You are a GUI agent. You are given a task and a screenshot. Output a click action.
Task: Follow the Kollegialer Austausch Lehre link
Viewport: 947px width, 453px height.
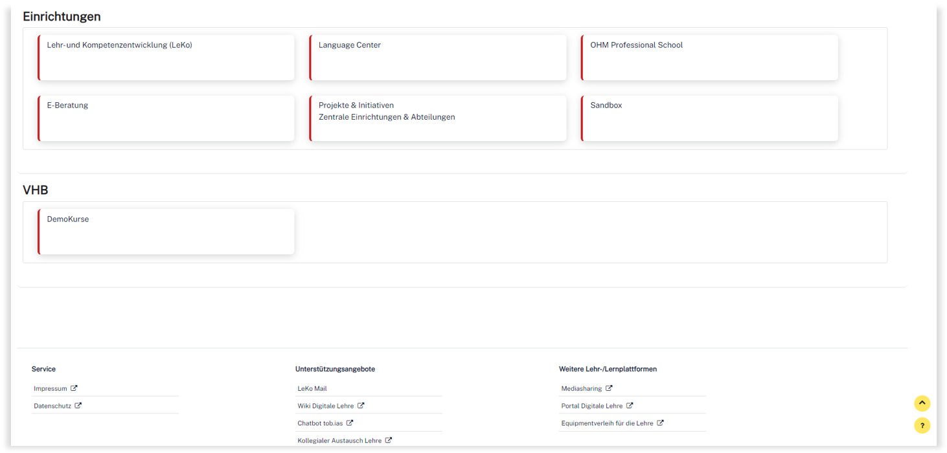(339, 441)
